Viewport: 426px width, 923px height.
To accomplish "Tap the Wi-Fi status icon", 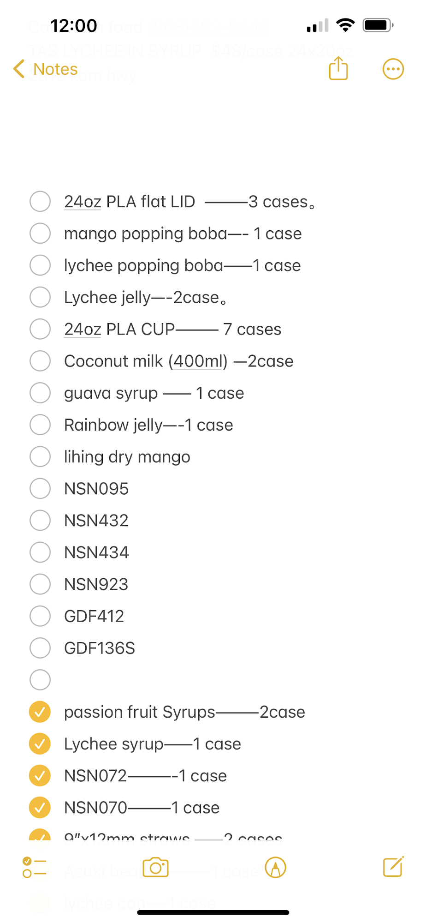I will [345, 25].
